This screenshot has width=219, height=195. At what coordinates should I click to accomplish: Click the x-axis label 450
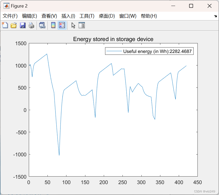pos(197,183)
